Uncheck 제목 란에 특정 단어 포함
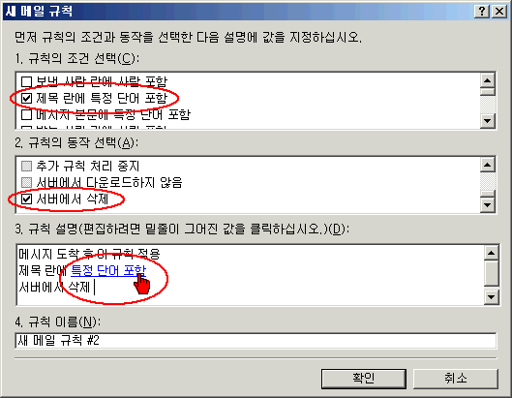Screen dimensions: 512x398 (26, 98)
